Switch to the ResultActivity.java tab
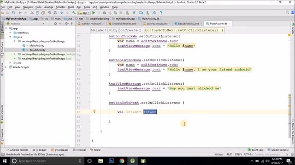295x165 pixels. point(189,24)
